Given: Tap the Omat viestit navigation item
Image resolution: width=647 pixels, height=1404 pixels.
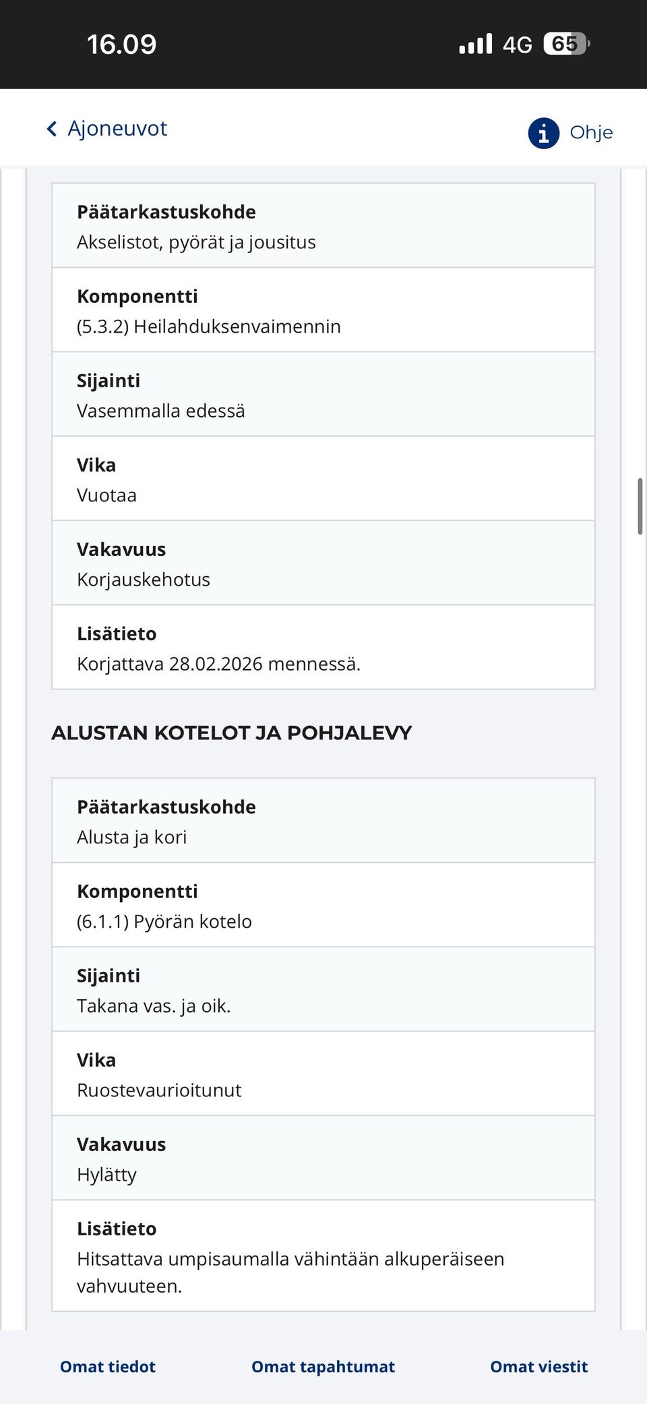Looking at the screenshot, I should [x=539, y=1367].
